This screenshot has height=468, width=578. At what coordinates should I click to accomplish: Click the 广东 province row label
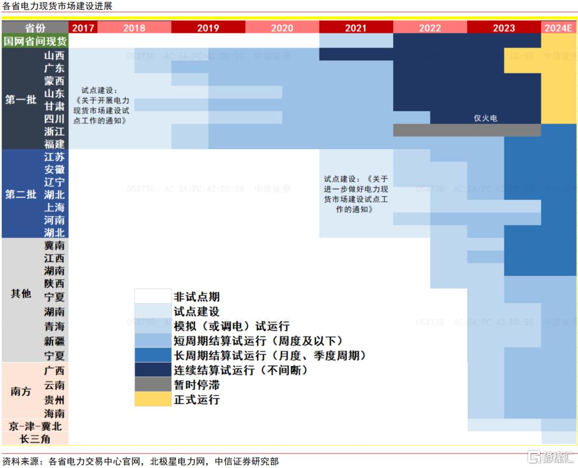(x=54, y=68)
